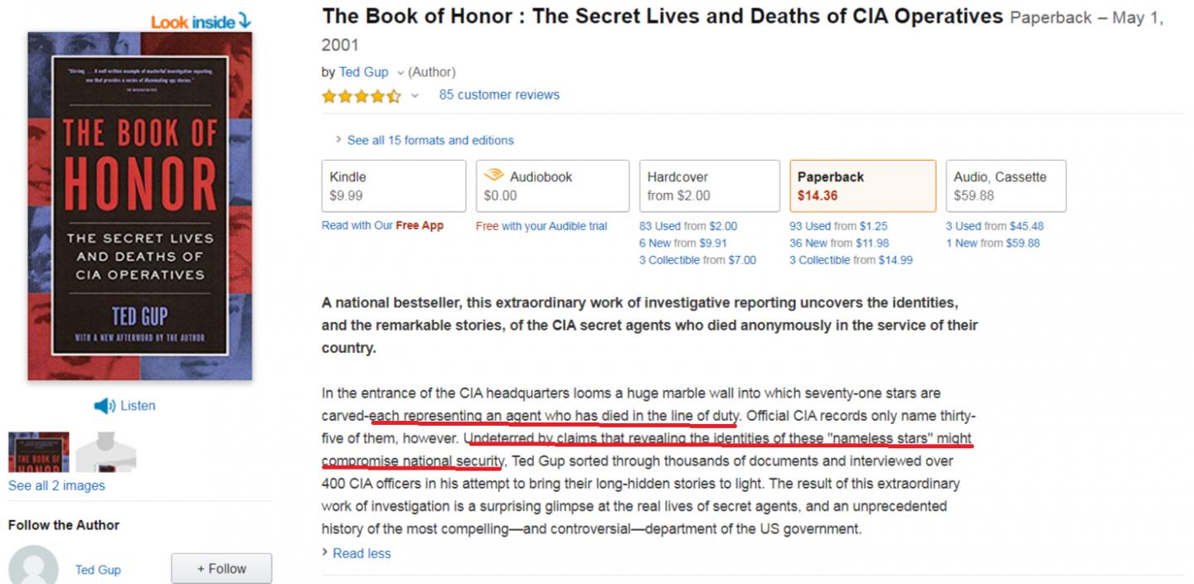
Task: Expand See all 15 formats and editions
Action: pyautogui.click(x=430, y=140)
